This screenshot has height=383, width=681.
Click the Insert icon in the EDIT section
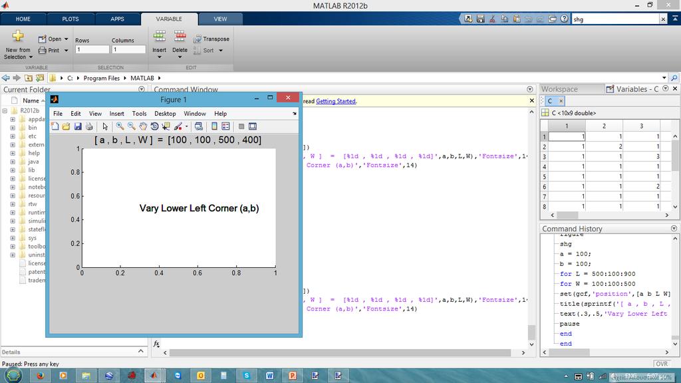[x=160, y=37]
